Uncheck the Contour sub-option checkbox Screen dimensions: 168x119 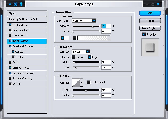(13, 52)
